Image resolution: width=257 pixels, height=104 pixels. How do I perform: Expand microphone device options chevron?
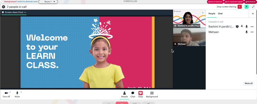tap(21, 92)
